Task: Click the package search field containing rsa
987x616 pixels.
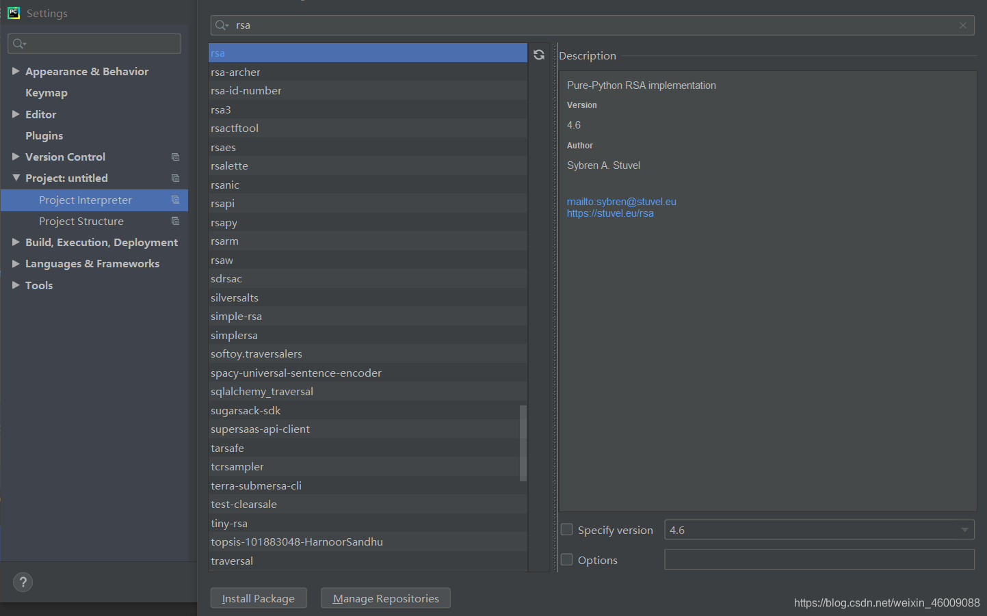Action: pos(592,25)
